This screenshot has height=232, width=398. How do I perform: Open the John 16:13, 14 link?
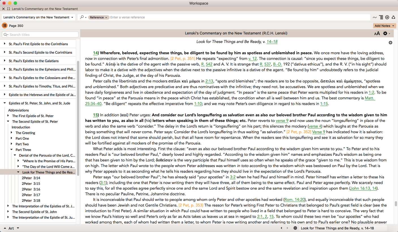coord(363,189)
